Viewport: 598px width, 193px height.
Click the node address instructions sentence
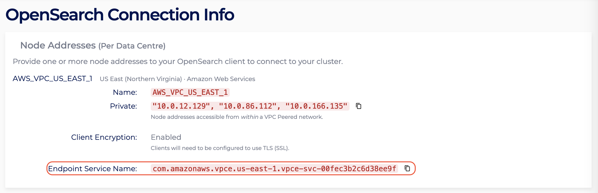(178, 61)
